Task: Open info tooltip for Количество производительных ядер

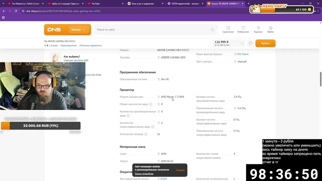Action: (128, 116)
